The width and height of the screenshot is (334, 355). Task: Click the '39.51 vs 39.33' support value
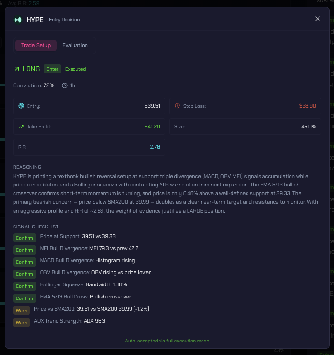point(99,236)
